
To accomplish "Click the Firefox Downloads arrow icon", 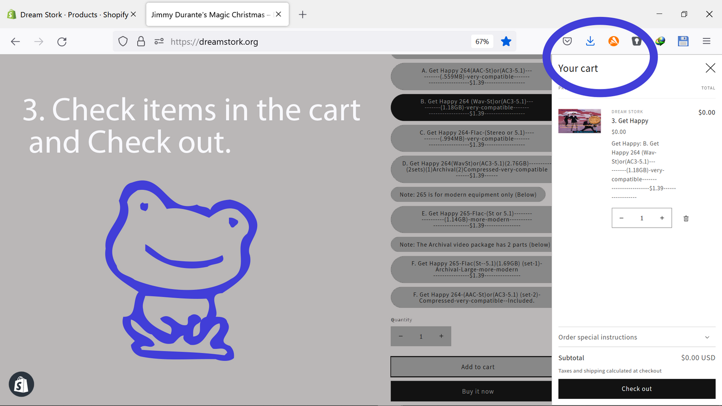I will (x=590, y=41).
